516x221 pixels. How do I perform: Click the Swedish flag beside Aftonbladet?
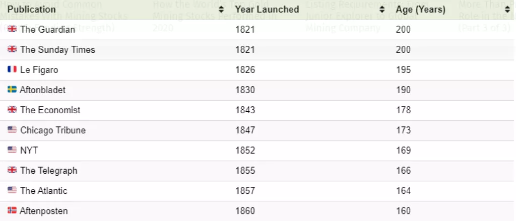point(12,90)
